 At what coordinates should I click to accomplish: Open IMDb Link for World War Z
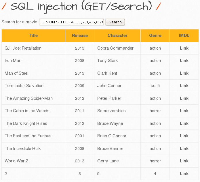184,161
